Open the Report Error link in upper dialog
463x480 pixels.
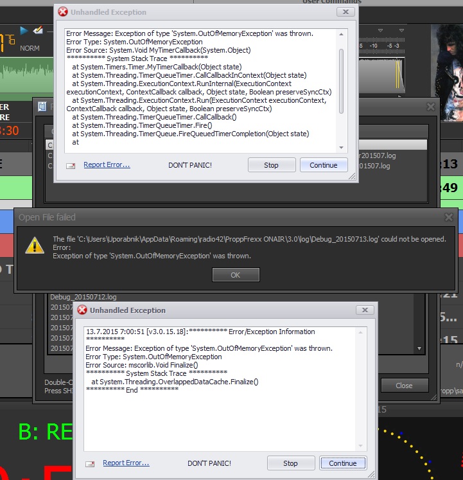107,165
